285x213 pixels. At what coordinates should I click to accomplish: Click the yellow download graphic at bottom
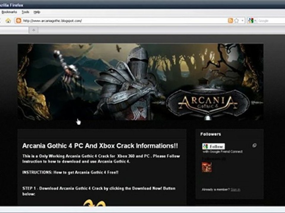coord(94,202)
